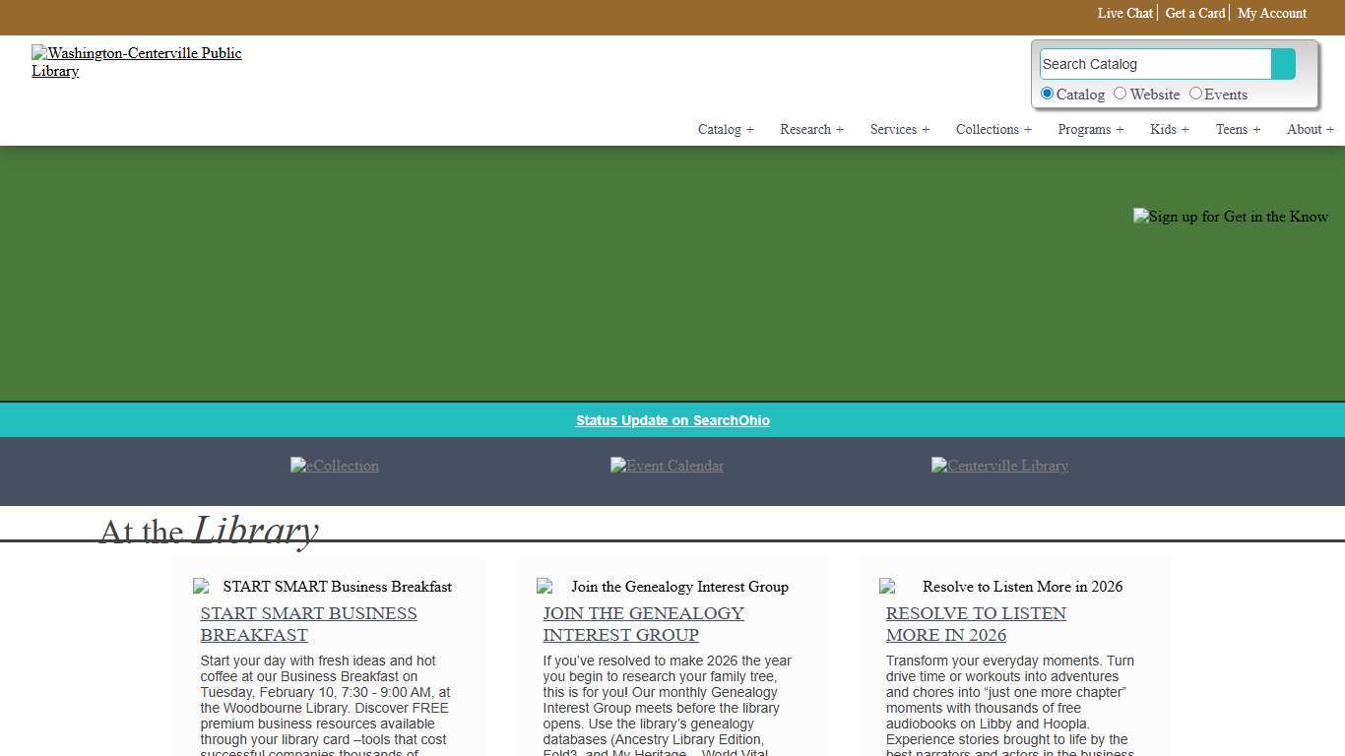Expand the Services + menu

899,129
